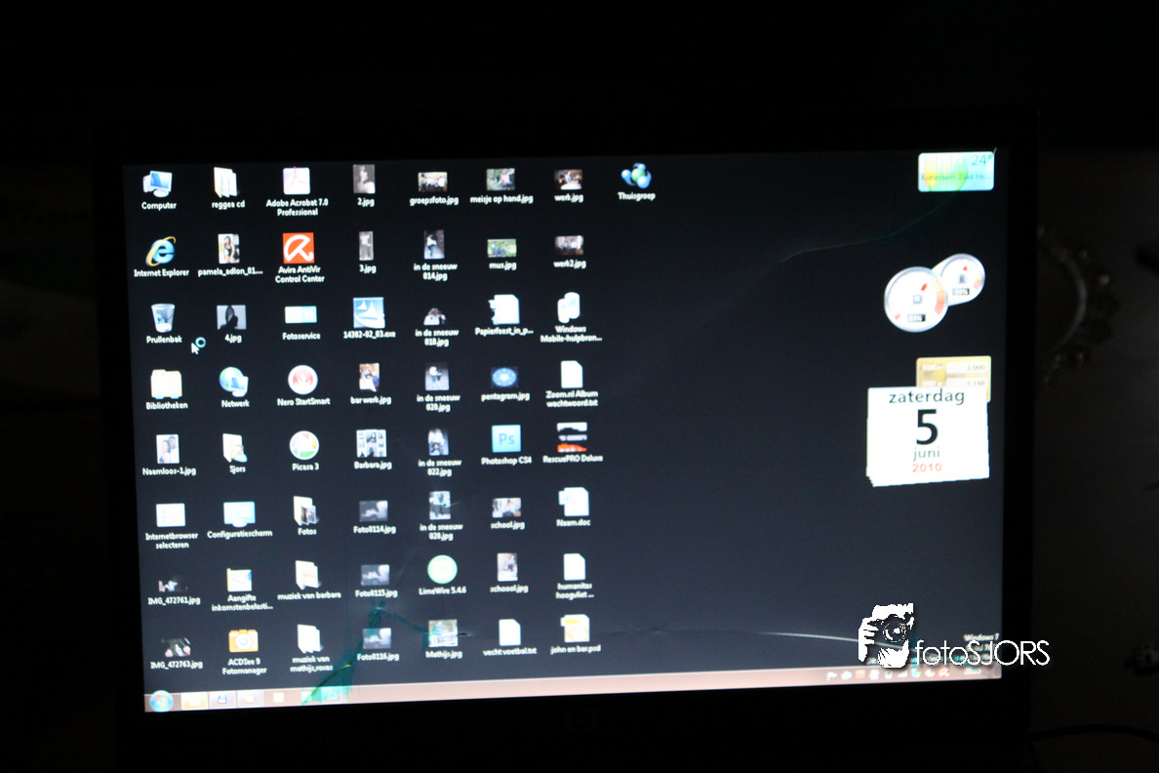Open the Netwerk desktop icon
1159x773 pixels.
234,381
